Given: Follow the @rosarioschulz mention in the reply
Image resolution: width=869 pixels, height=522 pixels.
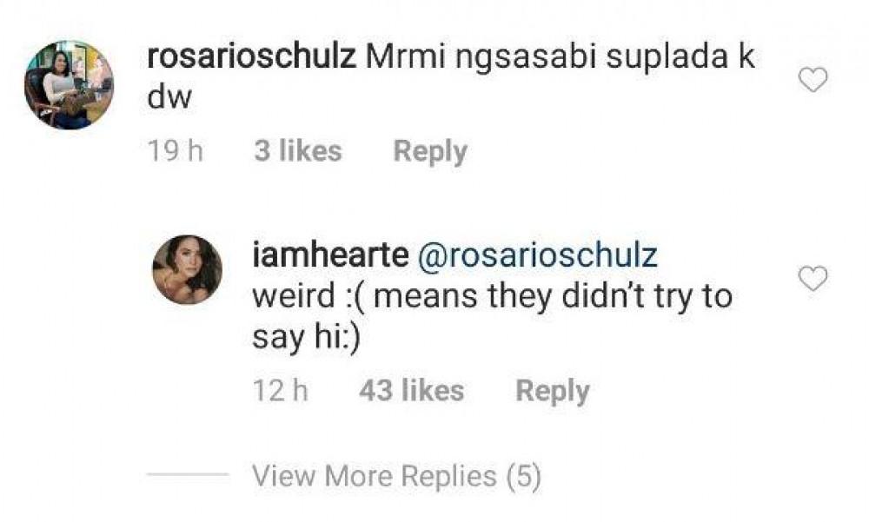Looking at the screenshot, I should tap(539, 256).
